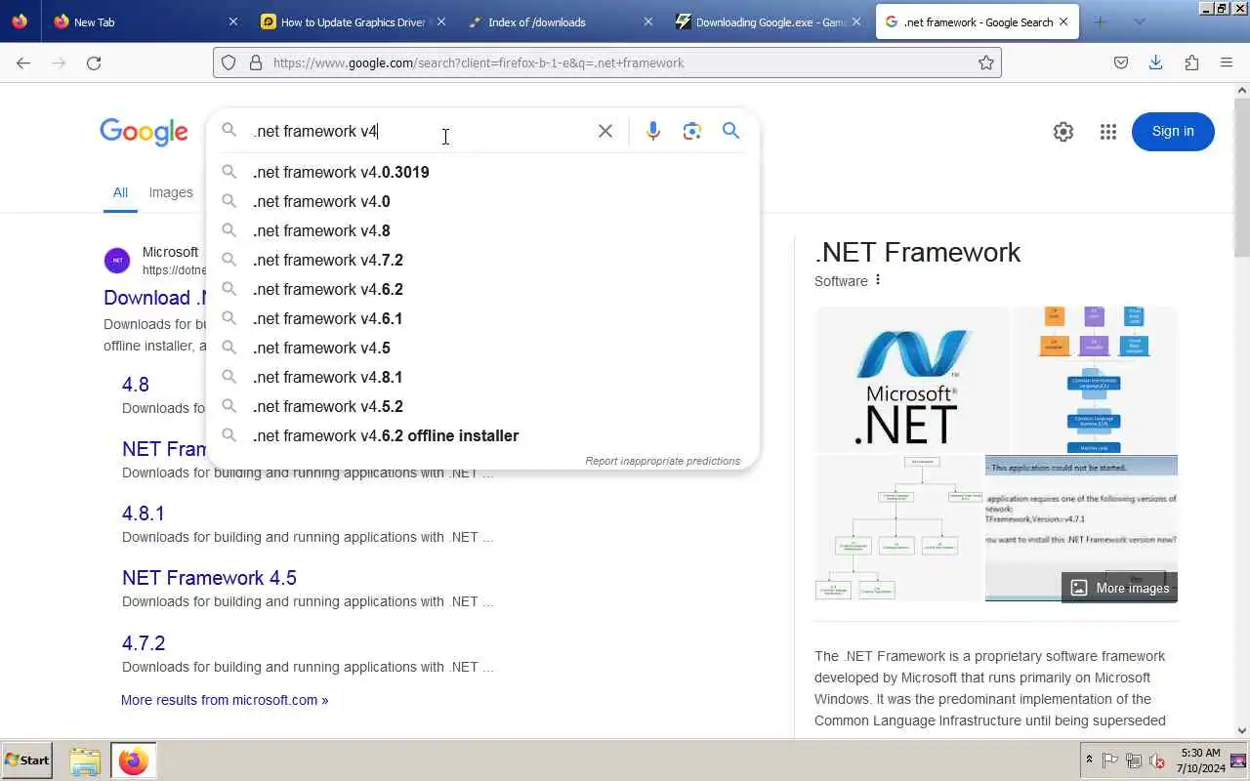
Task: Open Firefox extensions menu
Action: tap(1191, 62)
